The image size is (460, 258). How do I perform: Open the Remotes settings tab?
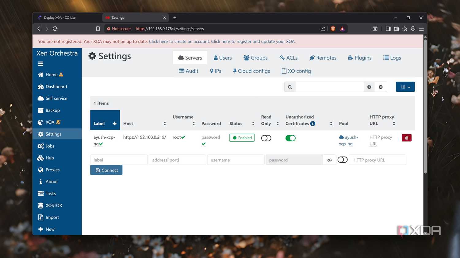tap(323, 58)
